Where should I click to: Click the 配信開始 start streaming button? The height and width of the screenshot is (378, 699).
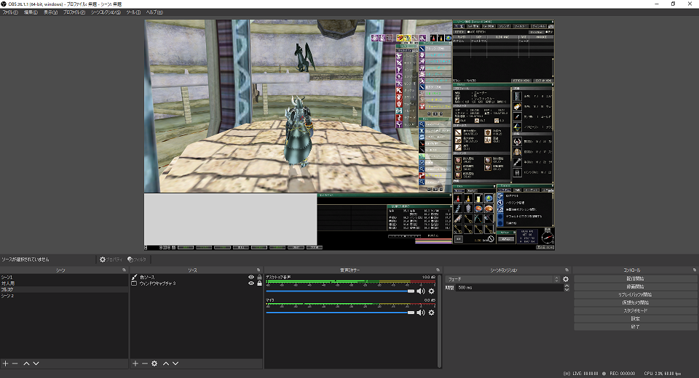point(636,278)
